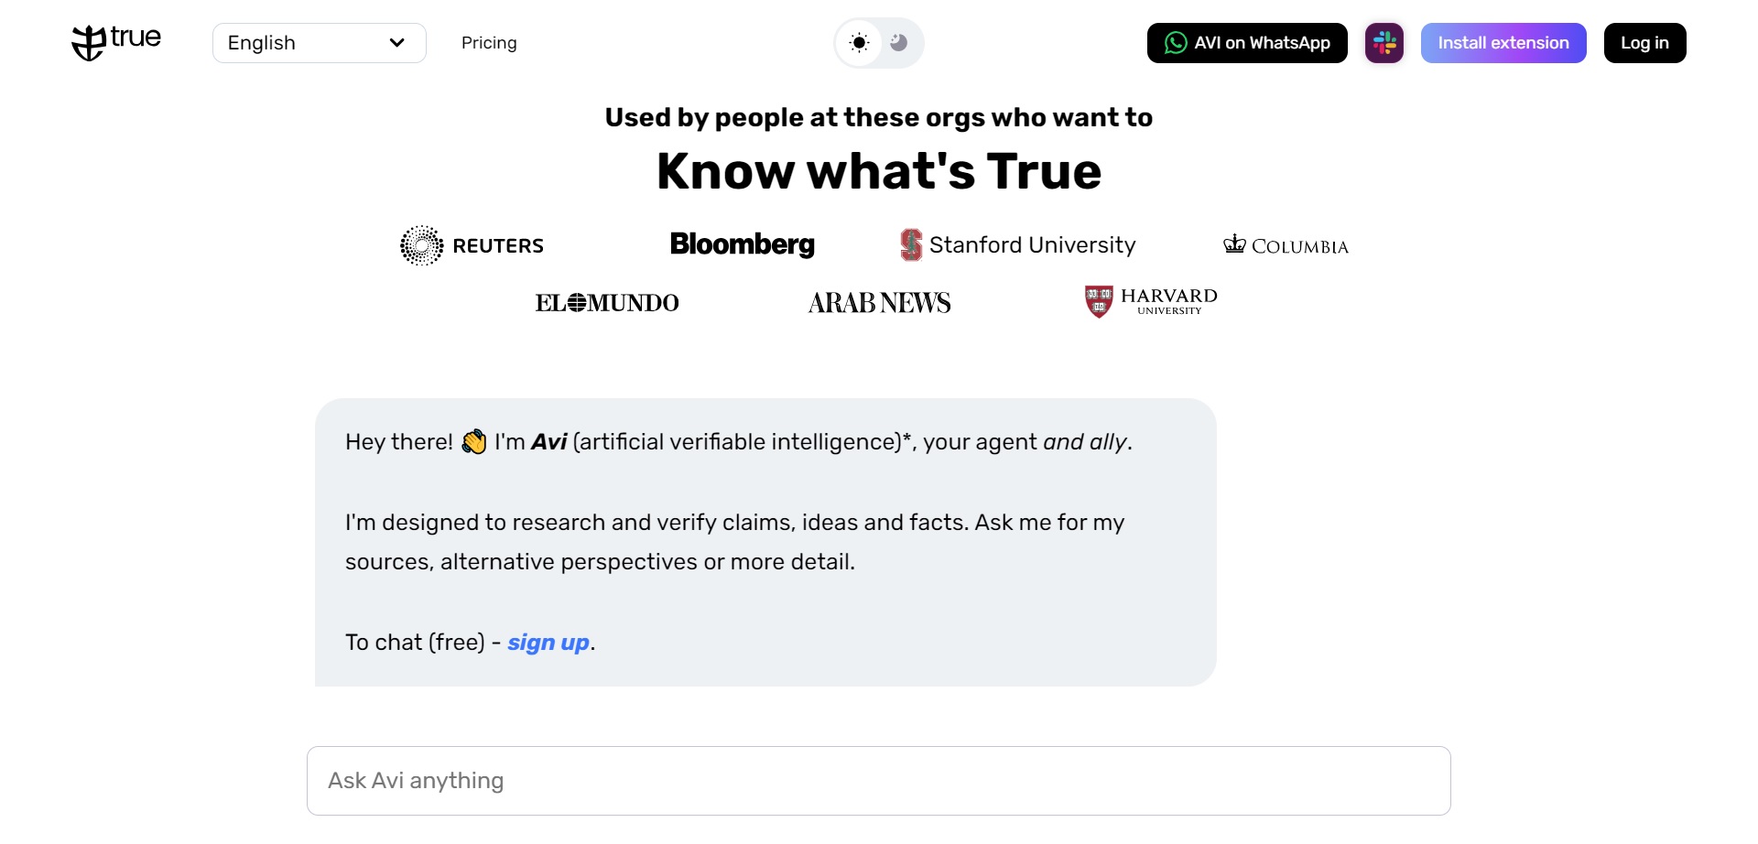Click the Columbia crown emblem
This screenshot has height=844, width=1758.
(x=1234, y=243)
